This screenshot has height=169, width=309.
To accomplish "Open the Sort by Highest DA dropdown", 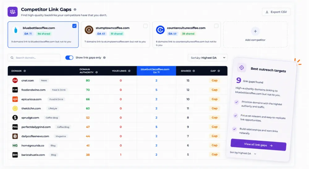I will 208,58.
